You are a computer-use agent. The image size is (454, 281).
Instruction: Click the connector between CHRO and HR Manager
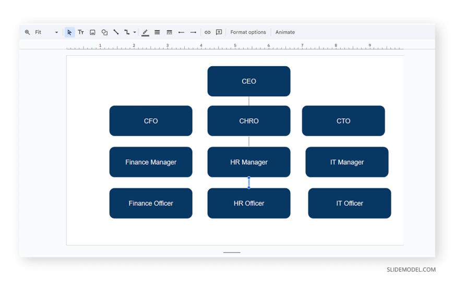click(249, 141)
